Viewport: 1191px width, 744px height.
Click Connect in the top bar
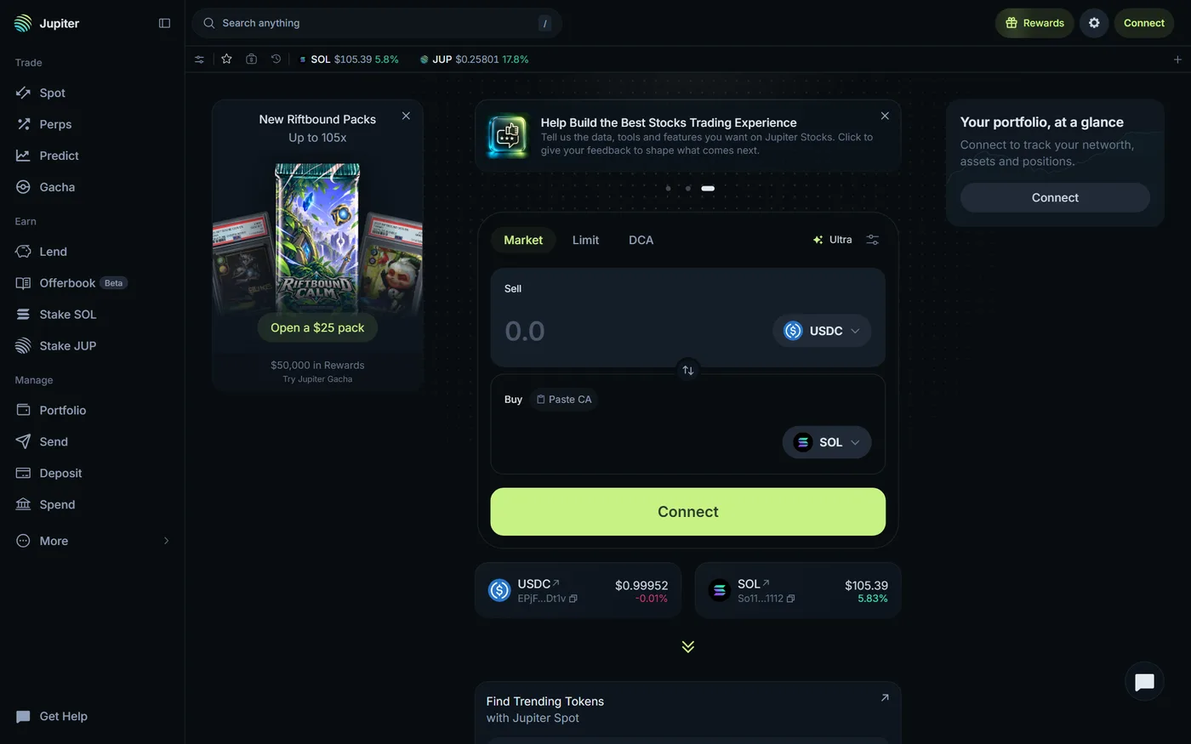(1144, 23)
